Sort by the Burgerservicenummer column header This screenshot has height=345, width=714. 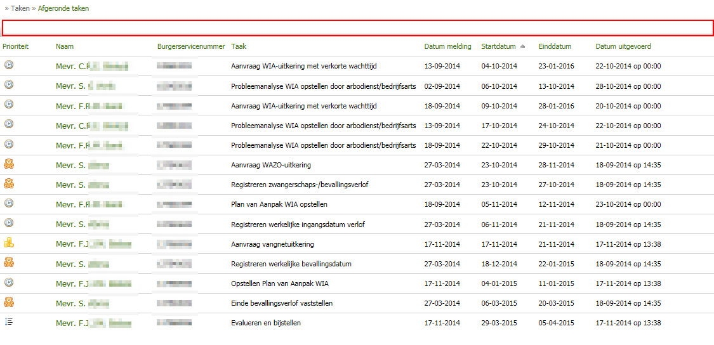[x=191, y=46]
